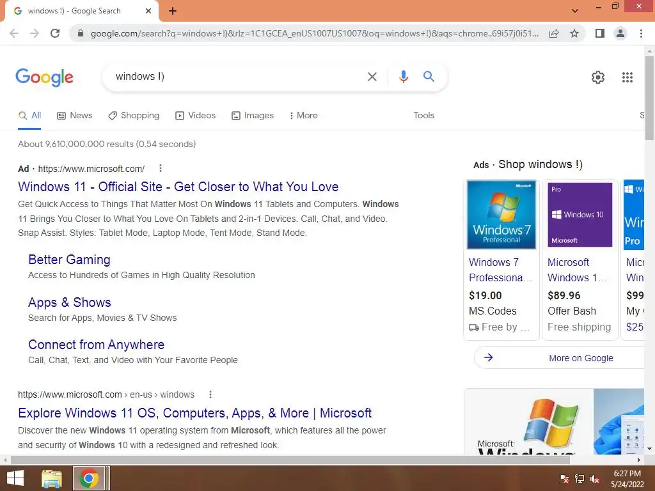Select the All results tab
Screen dimensions: 655x491
tap(29, 116)
